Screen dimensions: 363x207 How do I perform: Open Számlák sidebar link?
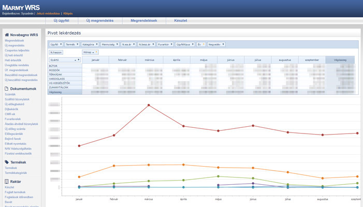10,94
